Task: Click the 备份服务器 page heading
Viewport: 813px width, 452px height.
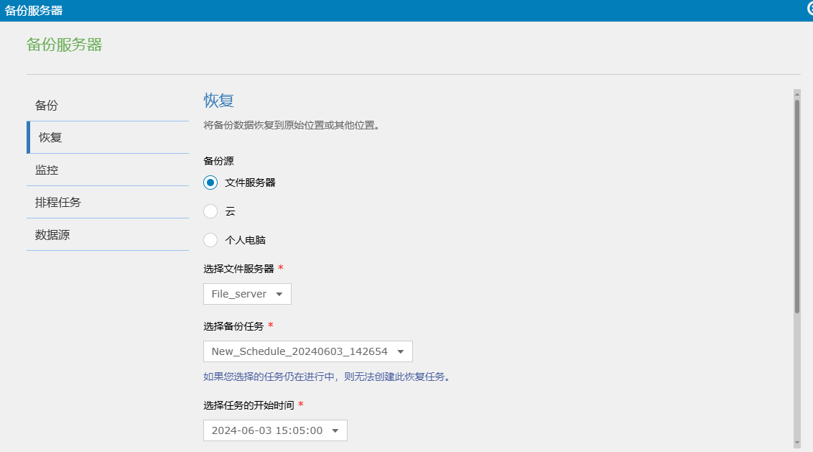Action: 65,44
